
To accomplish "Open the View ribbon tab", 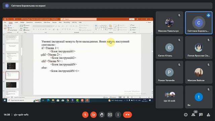I will click(x=60, y=22).
